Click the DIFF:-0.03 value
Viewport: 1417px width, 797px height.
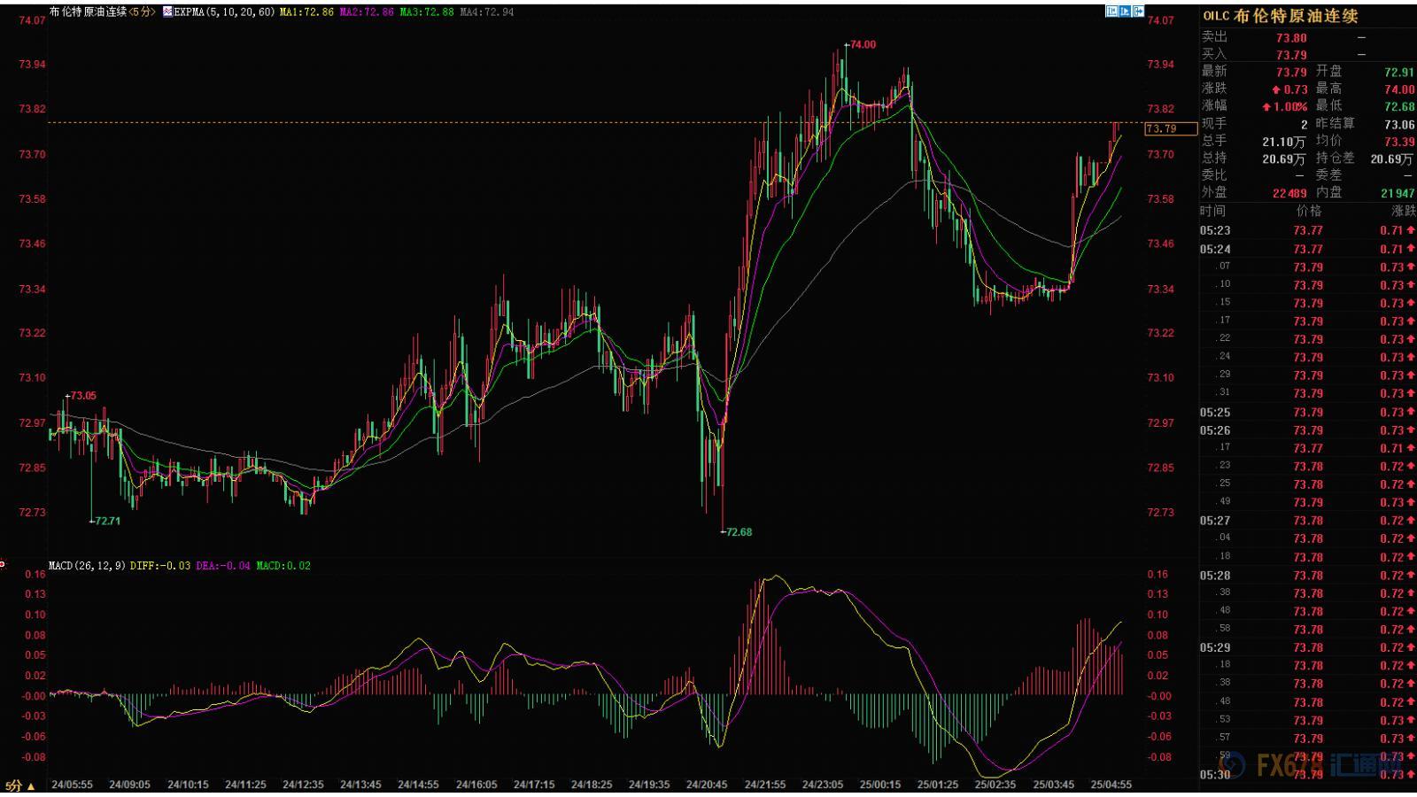160,565
